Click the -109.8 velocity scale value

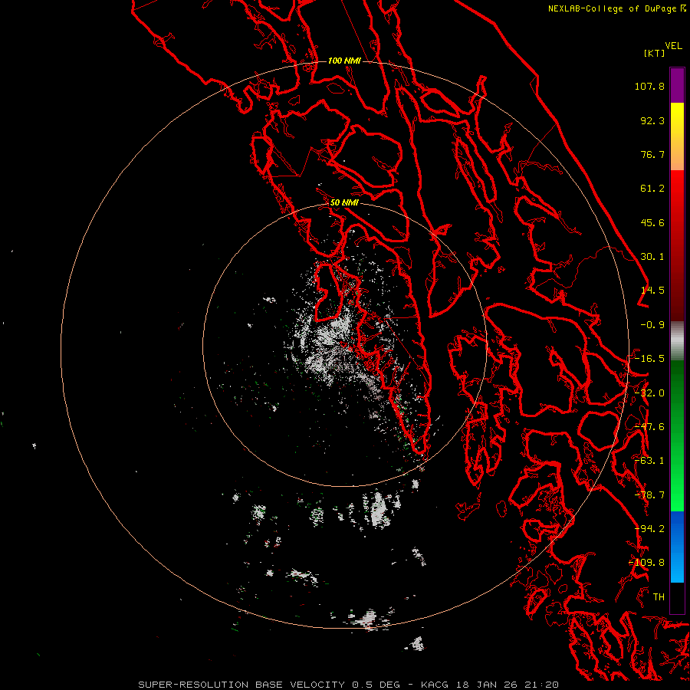point(647,563)
